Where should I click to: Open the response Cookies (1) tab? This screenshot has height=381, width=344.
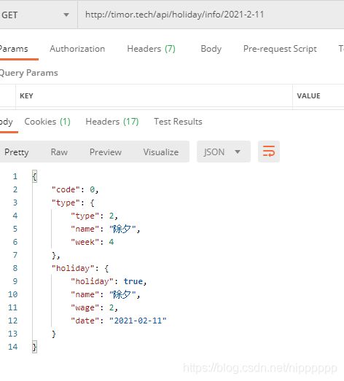pos(47,122)
